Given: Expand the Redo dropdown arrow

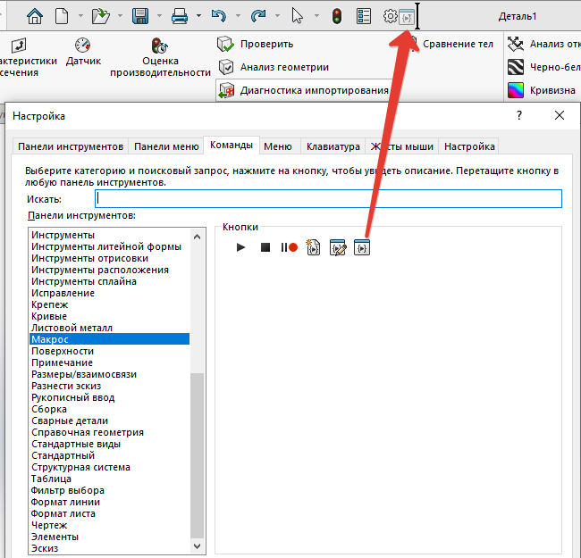Looking at the screenshot, I should pos(277,16).
